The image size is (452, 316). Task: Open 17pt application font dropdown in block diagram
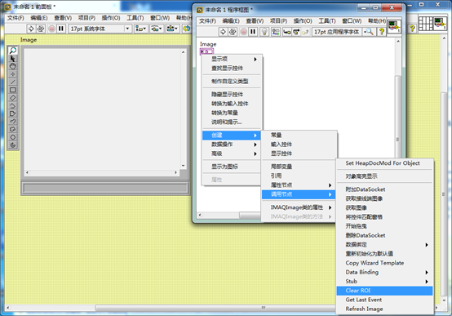click(x=336, y=32)
